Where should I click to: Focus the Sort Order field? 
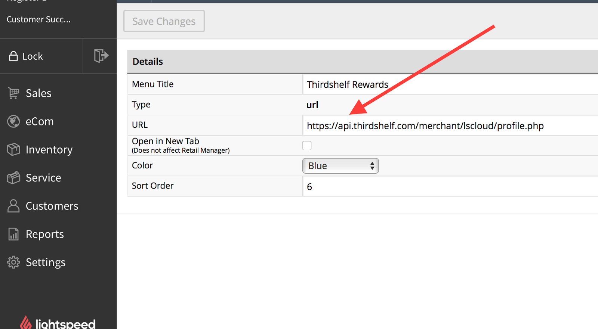450,186
